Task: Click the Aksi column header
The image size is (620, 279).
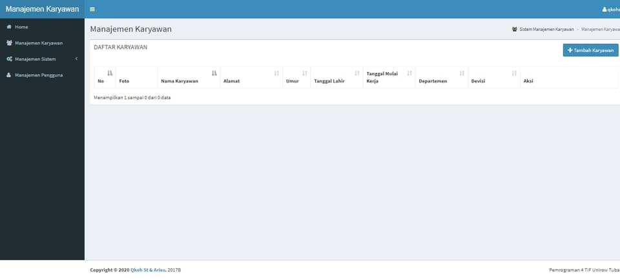Action: [570, 77]
